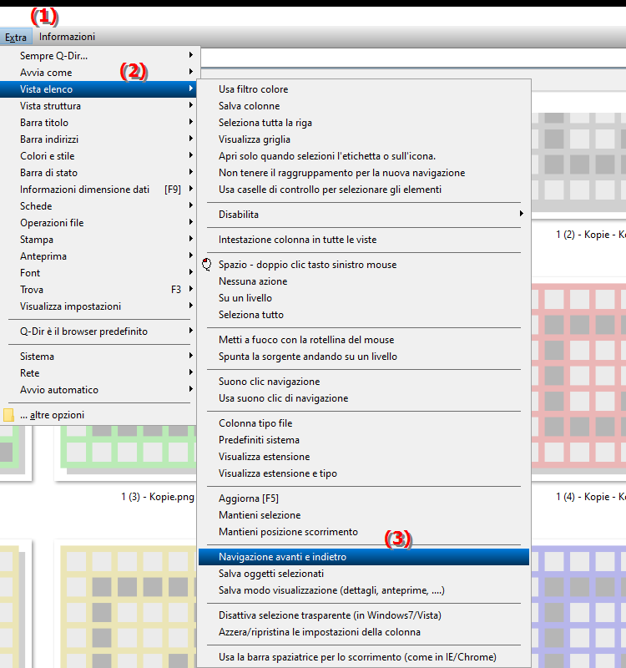Viewport: 626px width, 668px height.
Task: Select gray thumbnail 1 (2) - Kopie
Action: pos(578,162)
